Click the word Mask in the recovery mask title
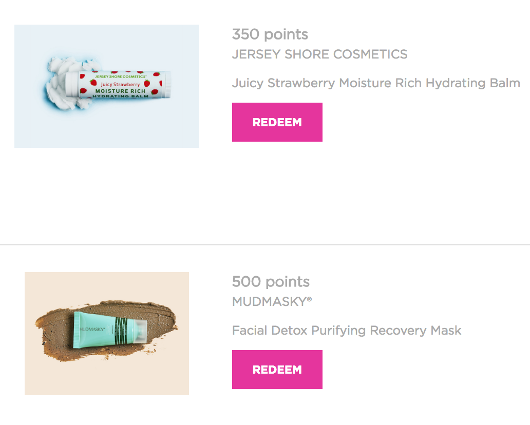This screenshot has width=530, height=425. [x=446, y=331]
